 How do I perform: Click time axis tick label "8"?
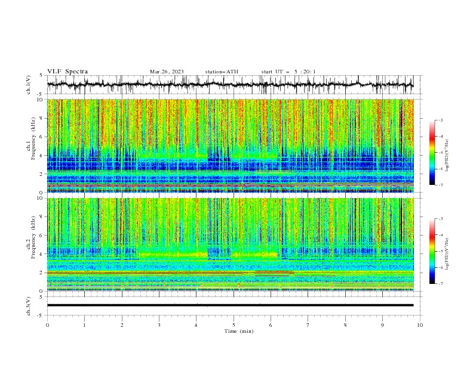click(345, 325)
